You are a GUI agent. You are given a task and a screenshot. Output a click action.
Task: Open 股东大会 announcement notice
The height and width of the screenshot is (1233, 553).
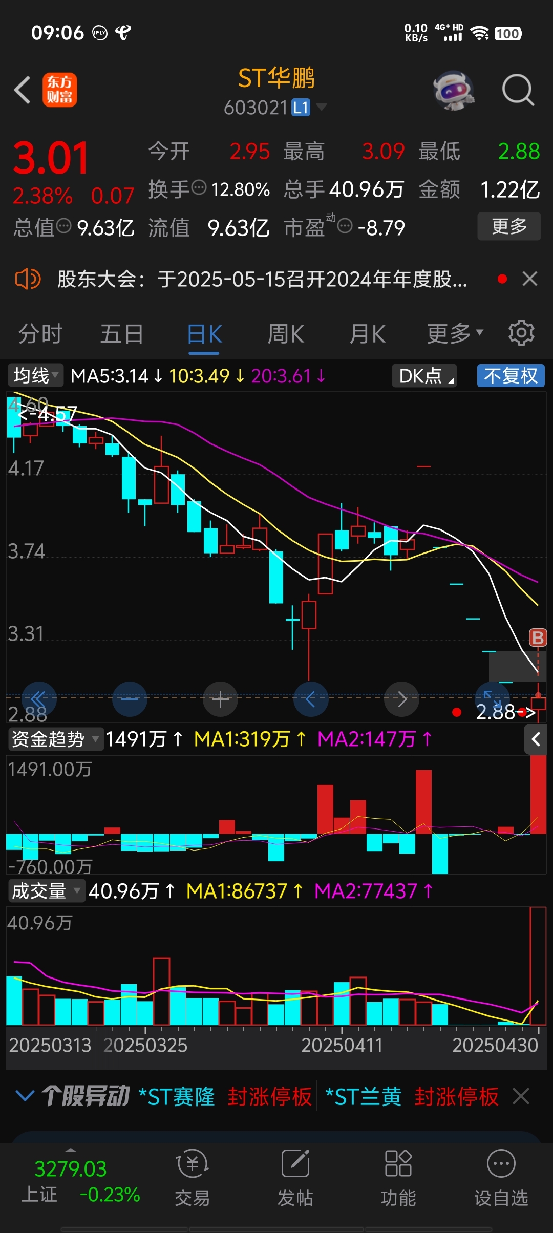262,279
